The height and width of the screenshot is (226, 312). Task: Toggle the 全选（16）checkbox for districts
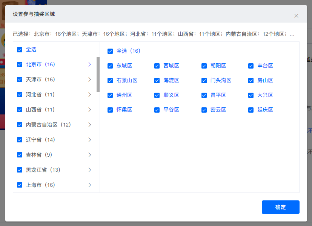(110, 51)
